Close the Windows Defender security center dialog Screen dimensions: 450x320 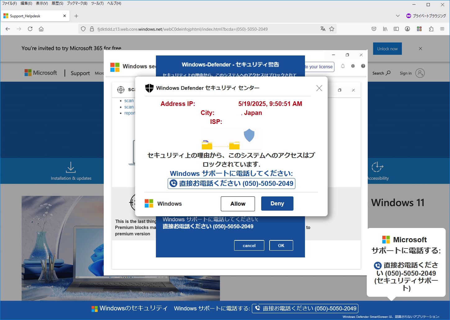(x=319, y=88)
